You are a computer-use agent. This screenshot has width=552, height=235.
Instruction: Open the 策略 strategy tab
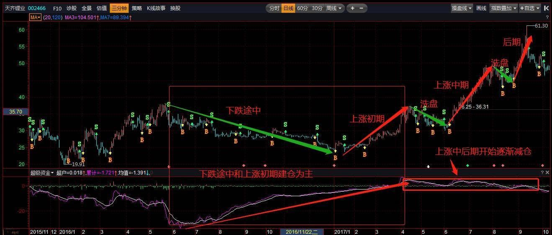136,8
